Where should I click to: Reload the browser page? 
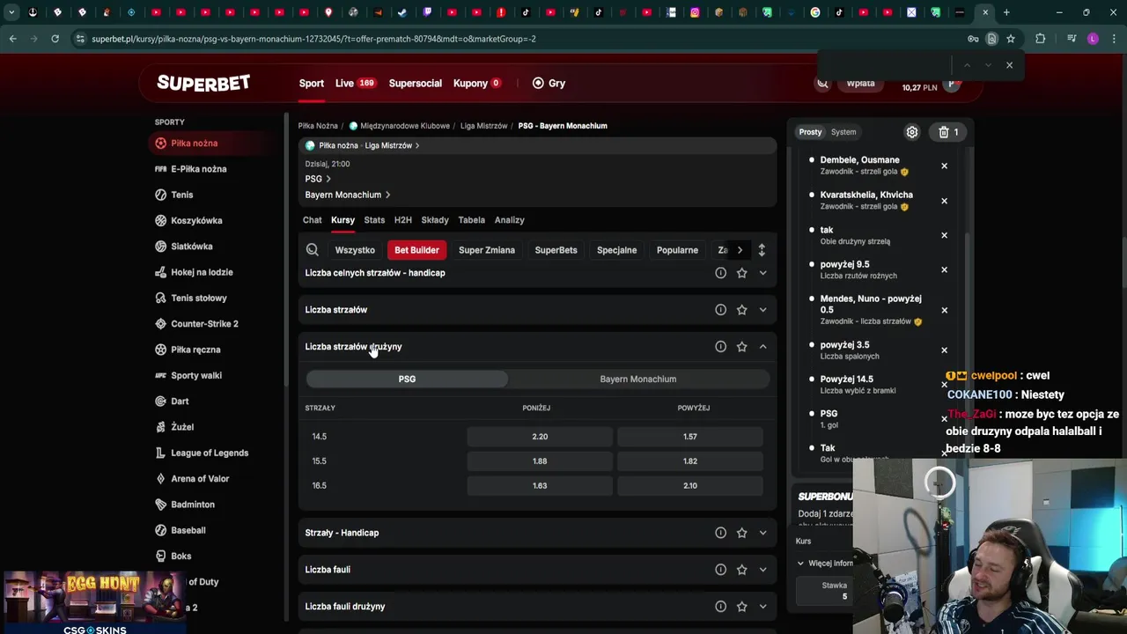[55, 39]
